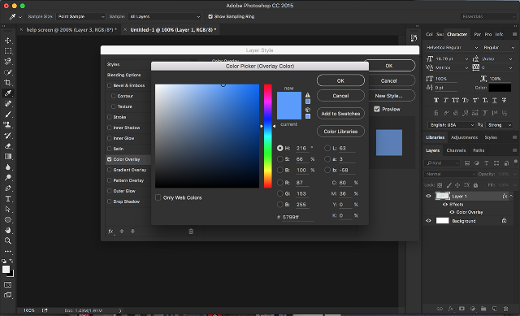Click OK in the Color Picker dialog

[340, 80]
